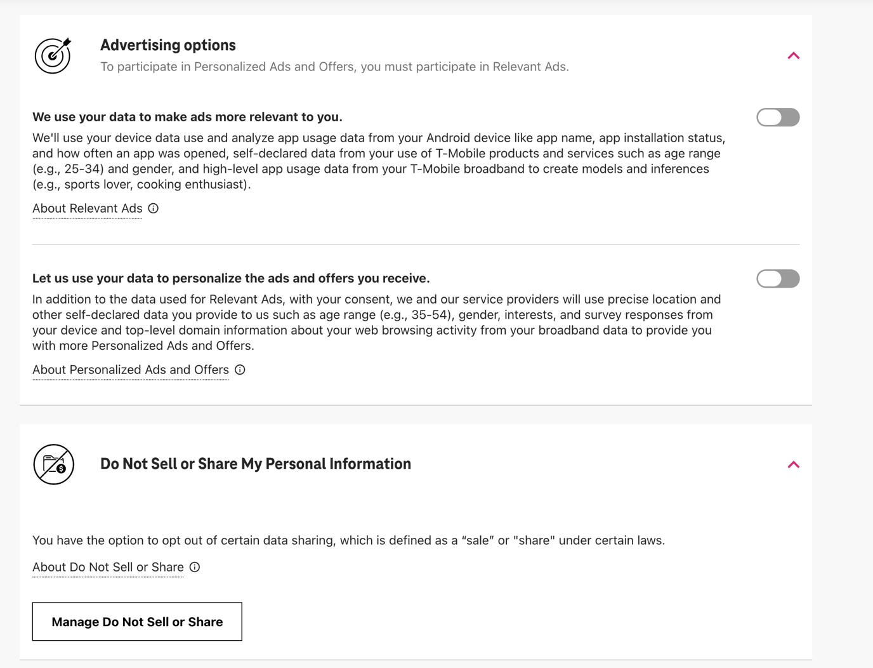873x668 pixels.
Task: Click the Do Not Sell crossed-out folder icon
Action: (x=54, y=464)
